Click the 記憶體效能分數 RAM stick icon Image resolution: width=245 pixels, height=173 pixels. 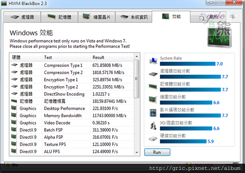click(x=153, y=86)
